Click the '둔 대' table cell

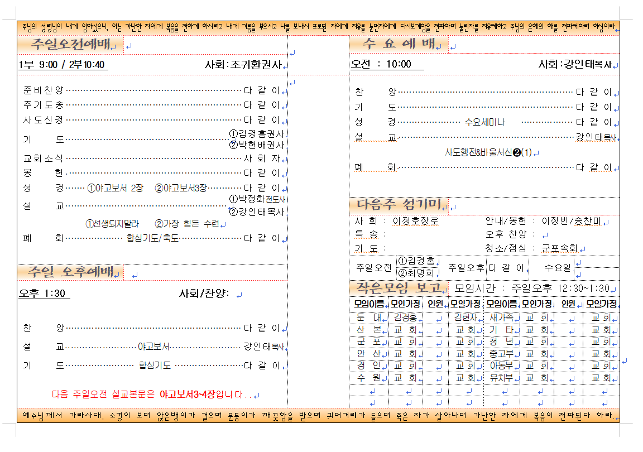click(x=368, y=318)
